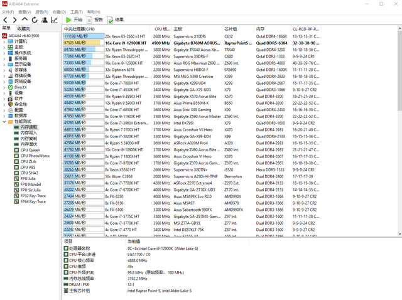Viewport: 402px width, 300px height.
Task: Select the DirectX icon in tree
Action: [x=10, y=87]
